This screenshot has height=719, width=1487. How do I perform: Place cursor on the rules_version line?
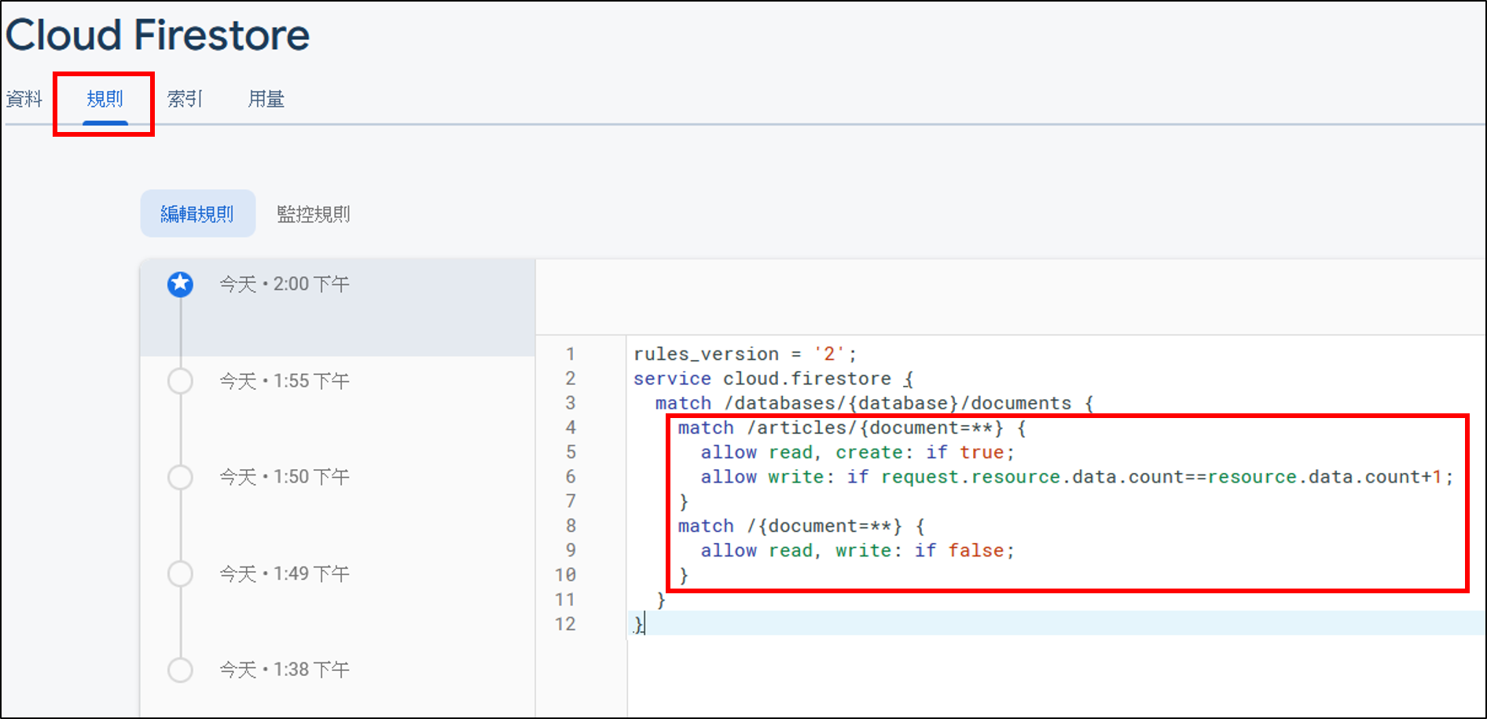point(744,354)
